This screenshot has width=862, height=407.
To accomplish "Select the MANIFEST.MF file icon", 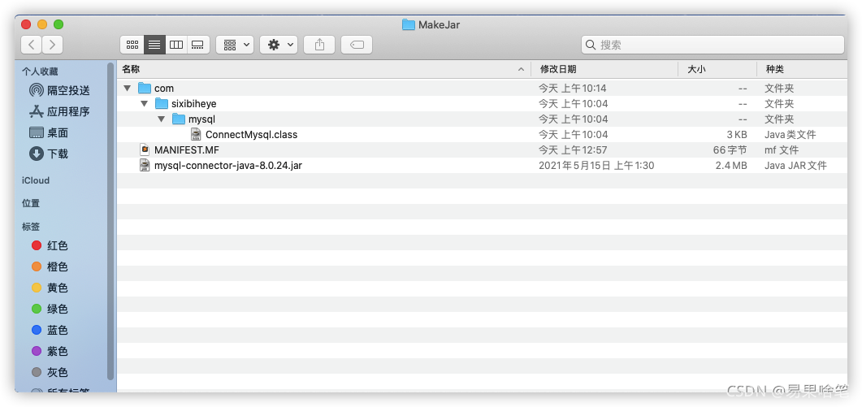I will [145, 149].
